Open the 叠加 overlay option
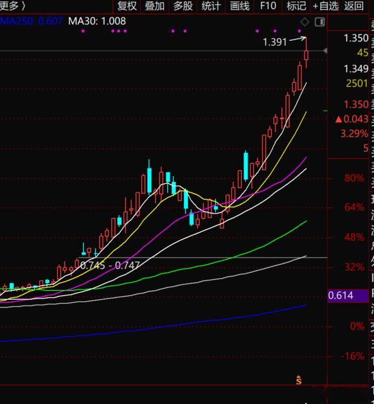 point(155,6)
